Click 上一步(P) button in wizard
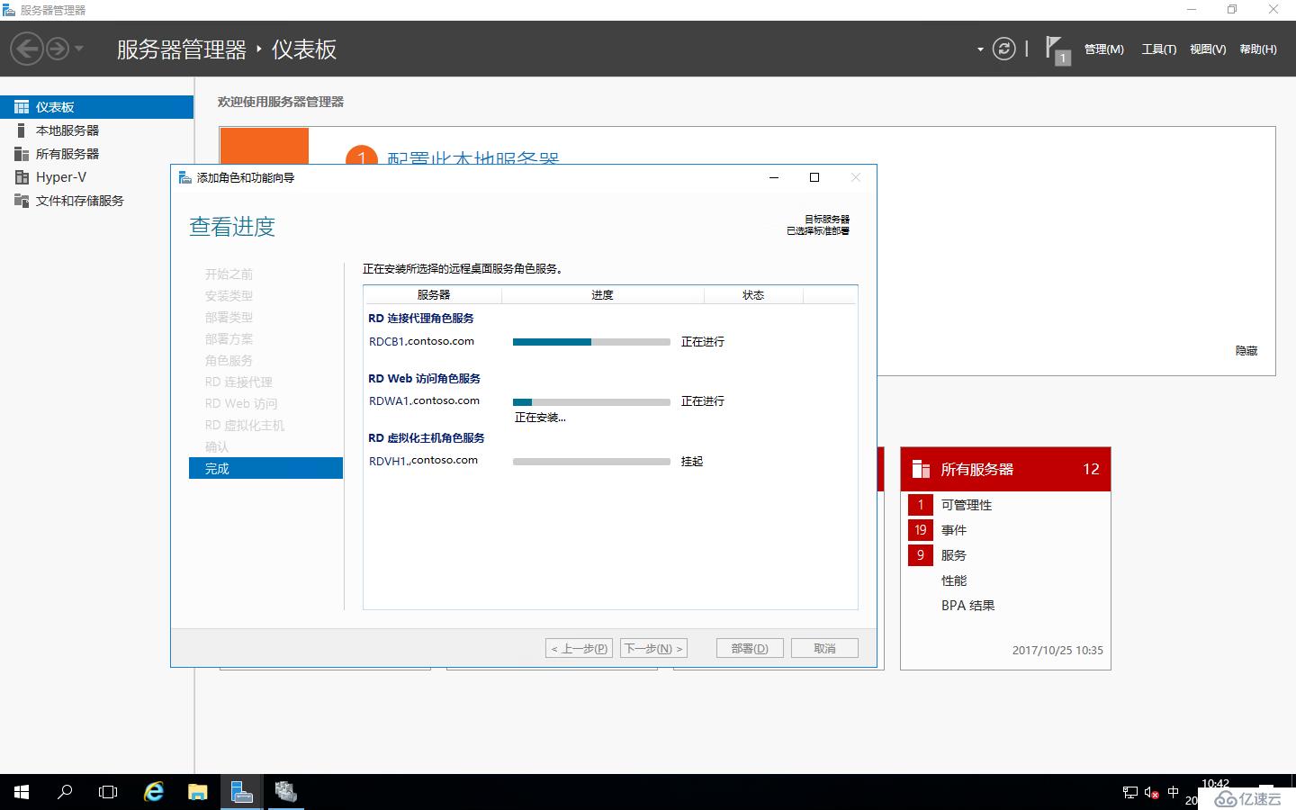The height and width of the screenshot is (810, 1296). (x=579, y=648)
